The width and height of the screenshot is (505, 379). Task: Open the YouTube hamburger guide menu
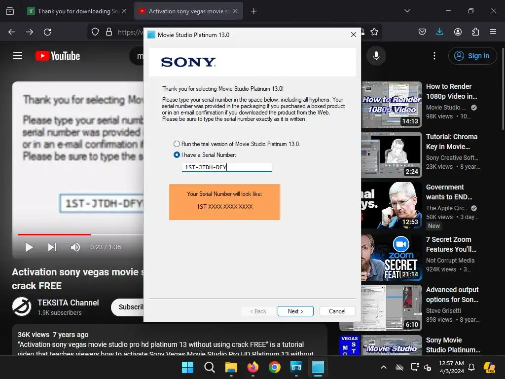click(18, 56)
